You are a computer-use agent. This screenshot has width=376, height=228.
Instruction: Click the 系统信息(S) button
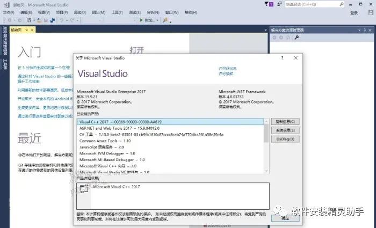tap(285, 130)
